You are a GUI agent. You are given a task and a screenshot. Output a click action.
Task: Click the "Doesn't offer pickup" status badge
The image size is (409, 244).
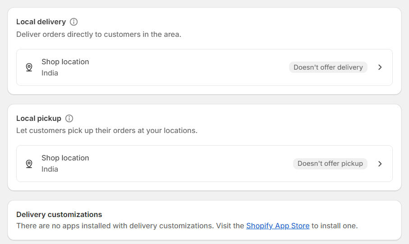(x=330, y=164)
